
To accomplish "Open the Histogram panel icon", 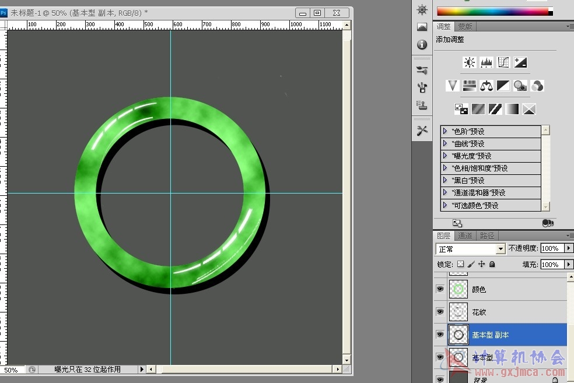I will tap(422, 27).
